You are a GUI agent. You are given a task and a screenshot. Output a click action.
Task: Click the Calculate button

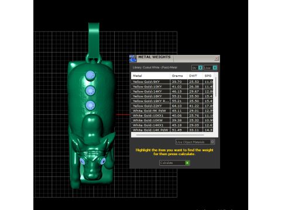click(x=174, y=163)
